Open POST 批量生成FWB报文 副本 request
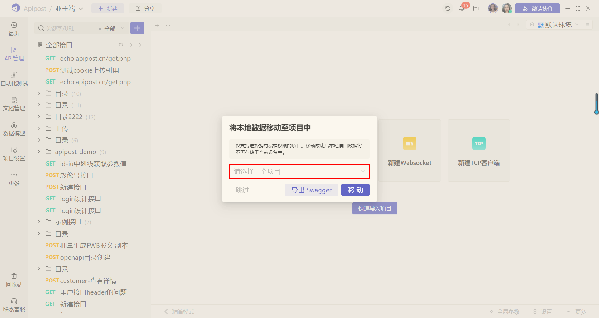Image resolution: width=599 pixels, height=318 pixels. 87,245
